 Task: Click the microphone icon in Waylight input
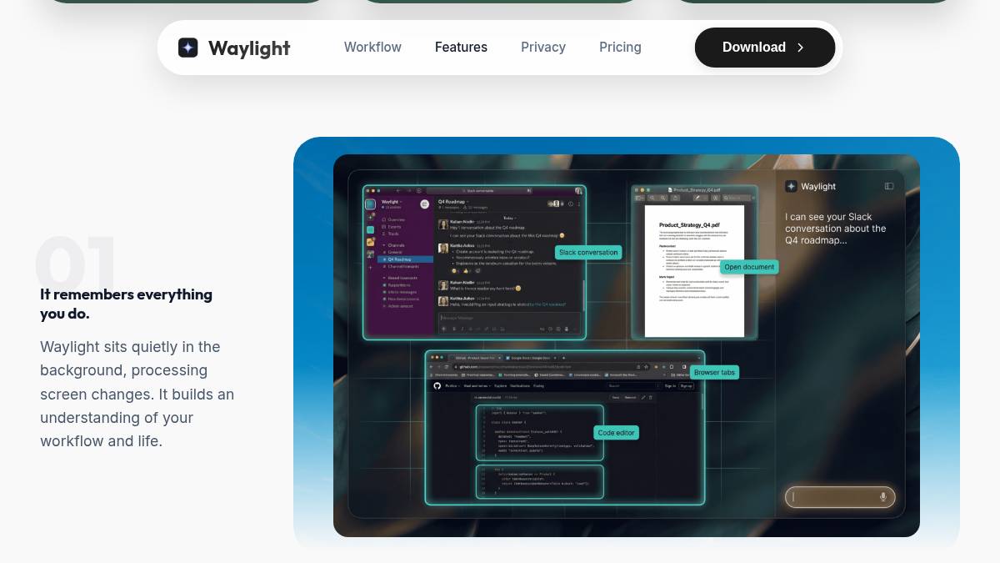click(882, 497)
